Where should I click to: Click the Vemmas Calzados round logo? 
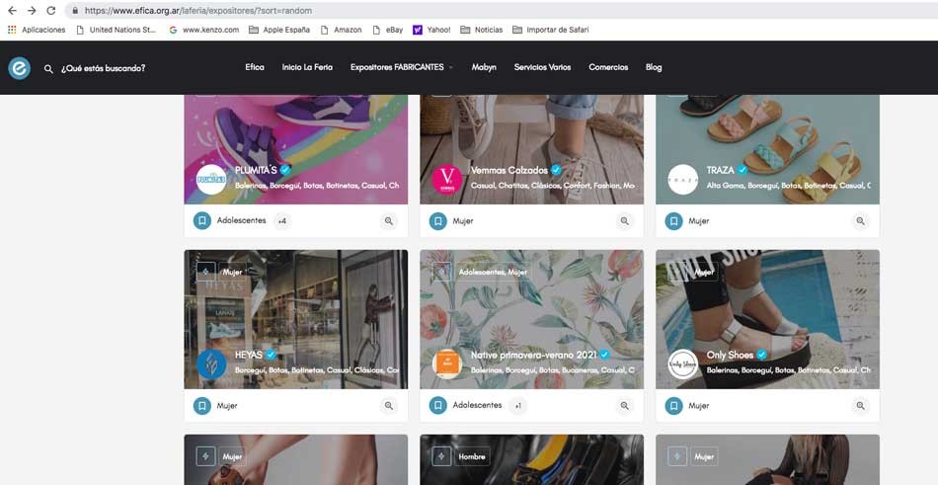[x=447, y=180]
